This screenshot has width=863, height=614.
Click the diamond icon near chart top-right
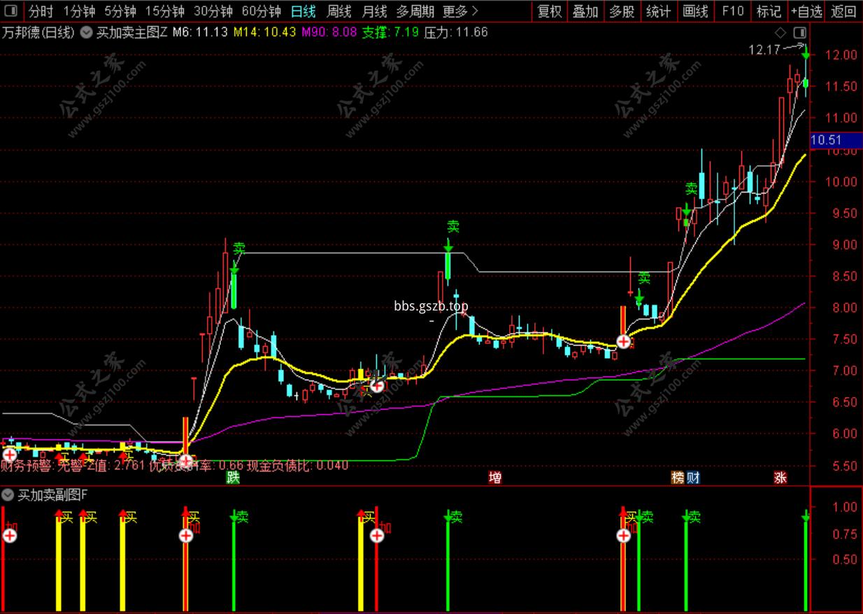coord(780,32)
